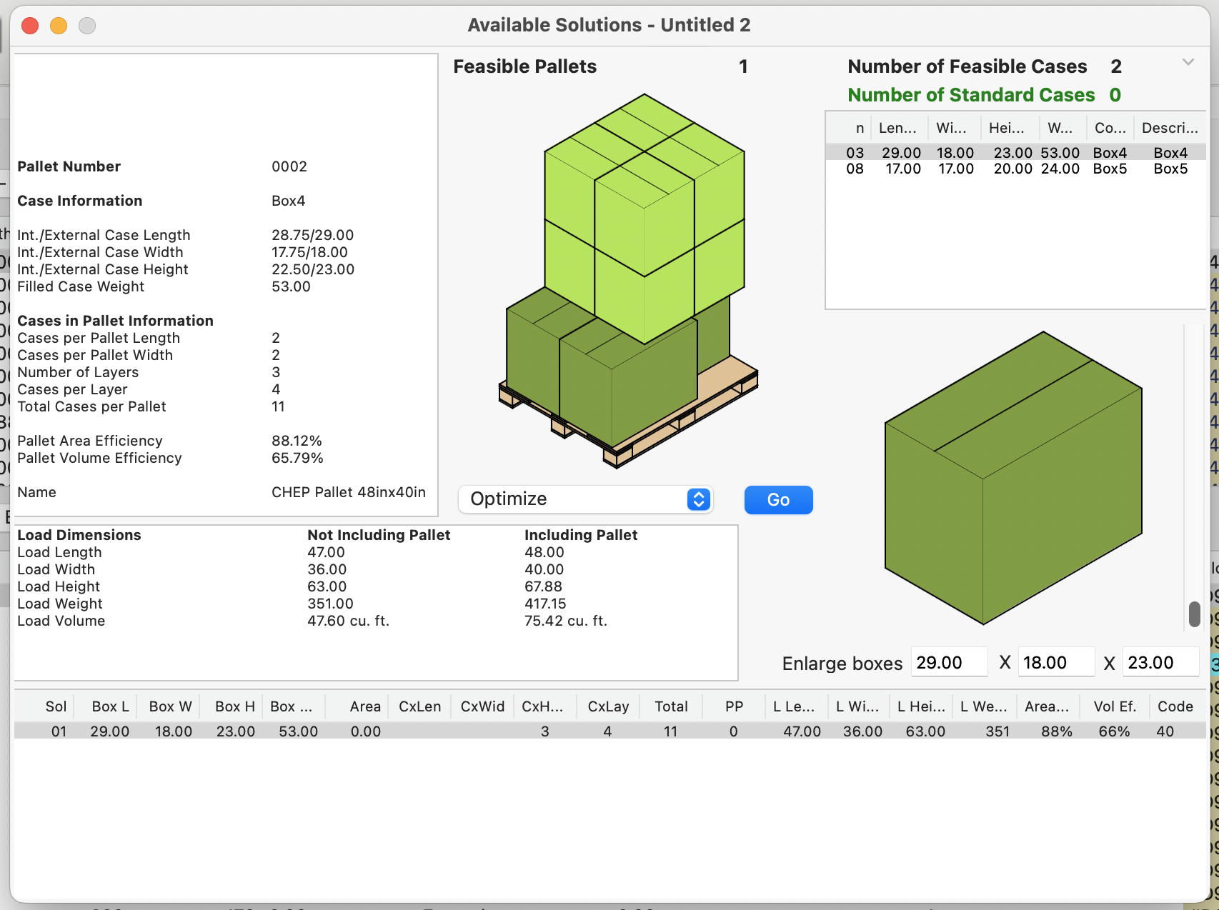1219x910 pixels.
Task: Click the blue Go button
Action: pyautogui.click(x=778, y=500)
